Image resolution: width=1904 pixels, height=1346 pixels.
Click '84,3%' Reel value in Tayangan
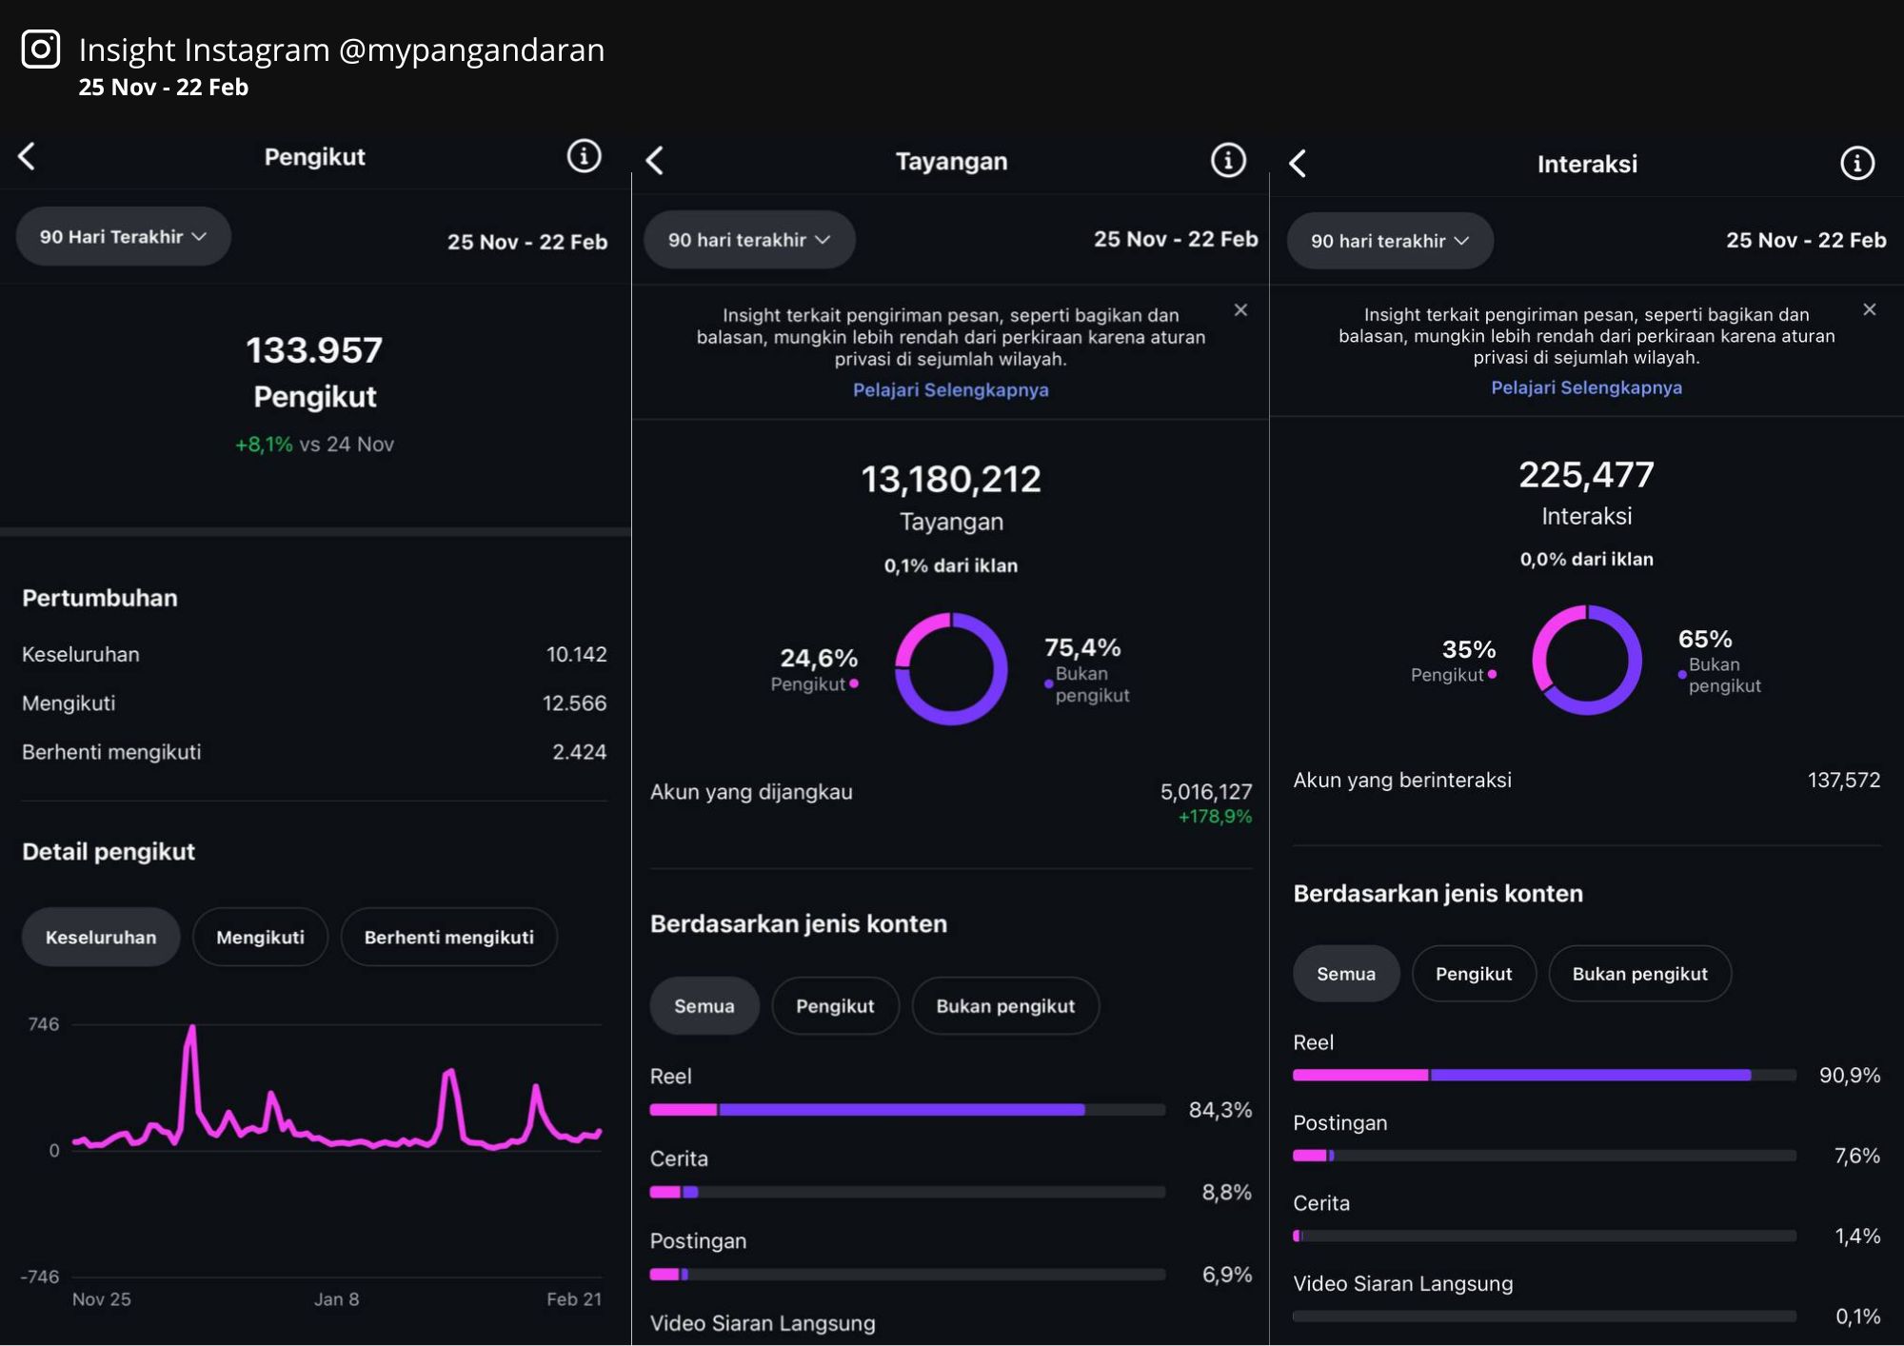(x=1220, y=1110)
